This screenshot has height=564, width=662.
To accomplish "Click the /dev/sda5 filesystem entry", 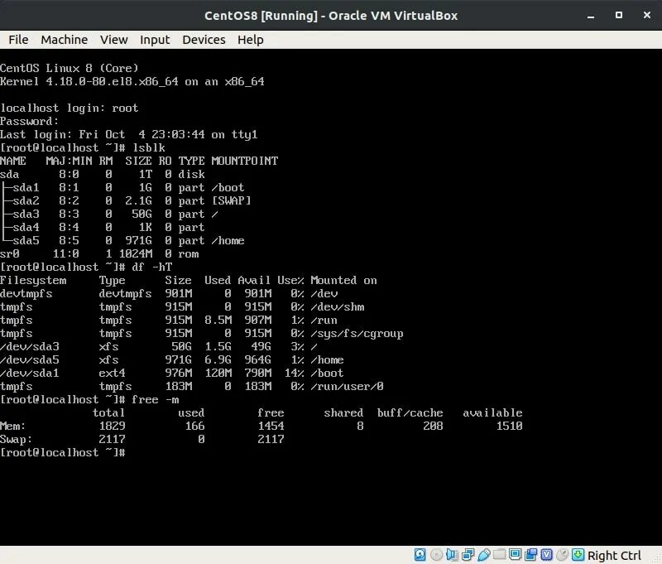I will point(30,360).
